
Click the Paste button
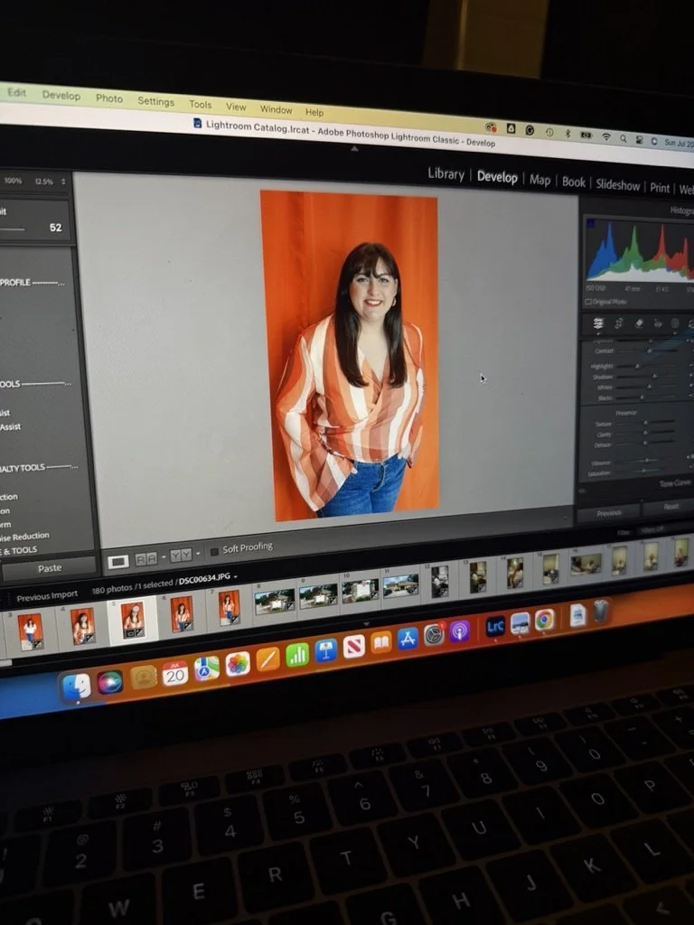(50, 568)
